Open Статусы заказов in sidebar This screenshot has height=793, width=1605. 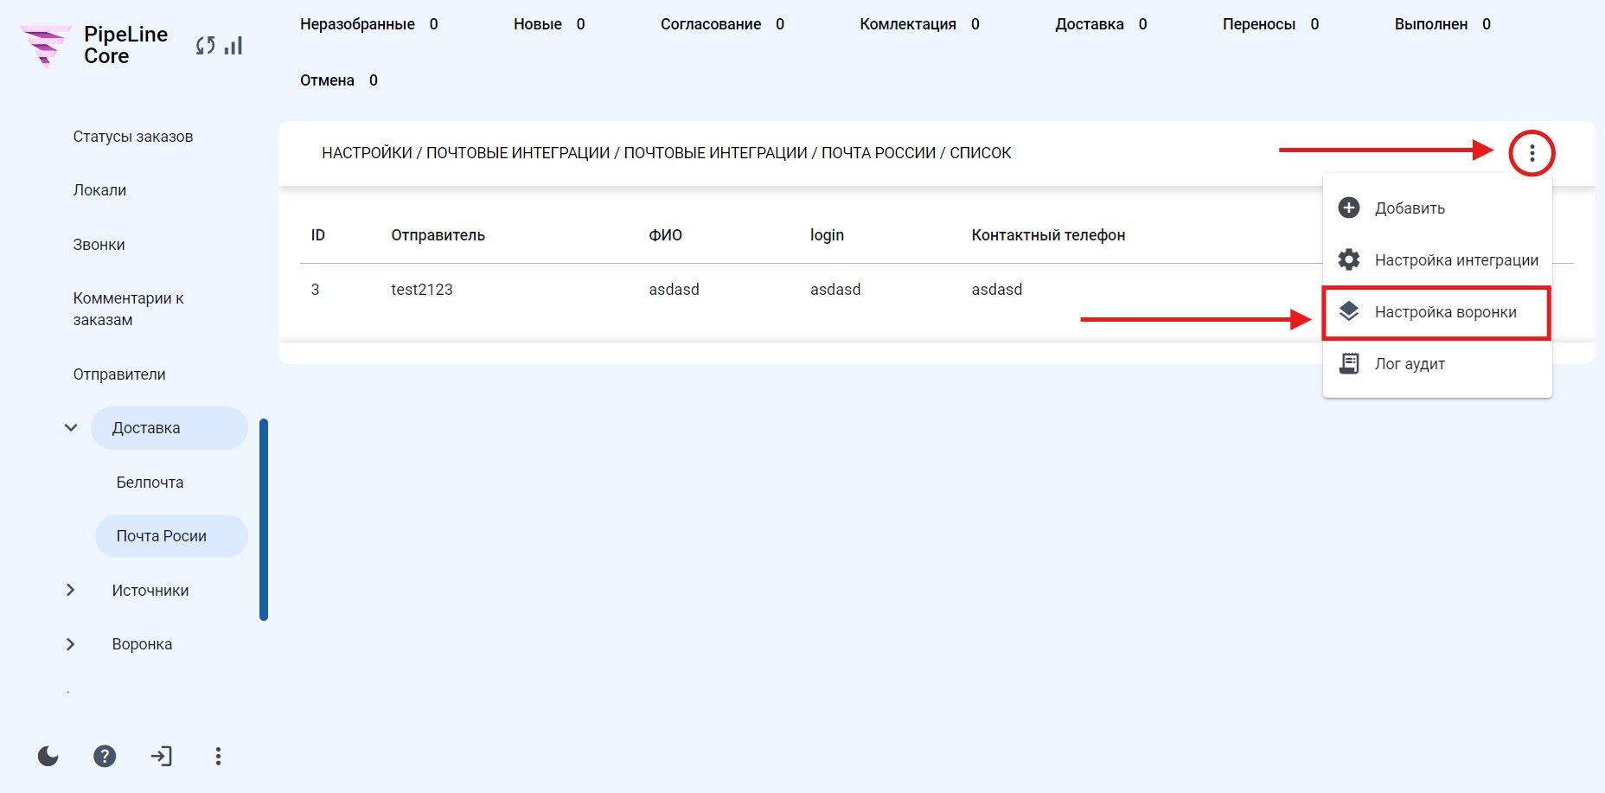click(133, 137)
